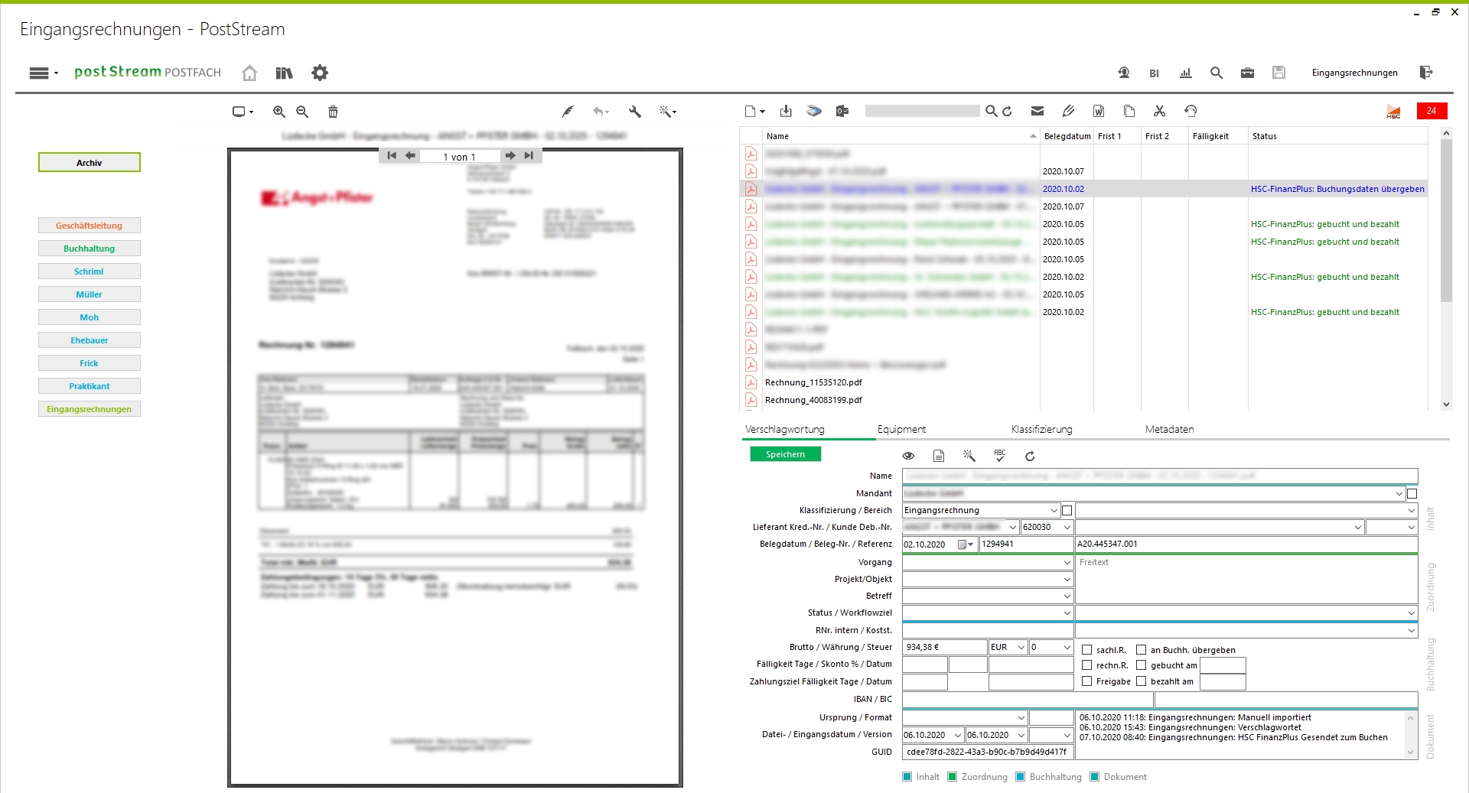The image size is (1469, 793).
Task: Jump to last page of preview
Action: click(x=529, y=155)
